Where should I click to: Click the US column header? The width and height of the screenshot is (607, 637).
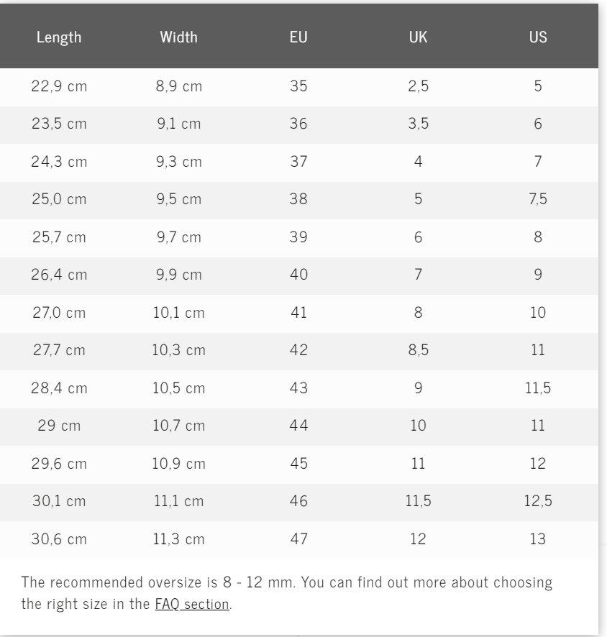click(x=538, y=37)
